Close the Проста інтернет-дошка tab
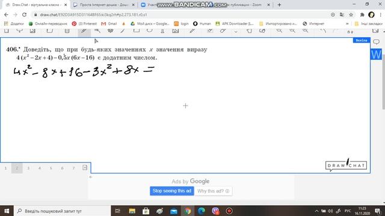 [134, 5]
